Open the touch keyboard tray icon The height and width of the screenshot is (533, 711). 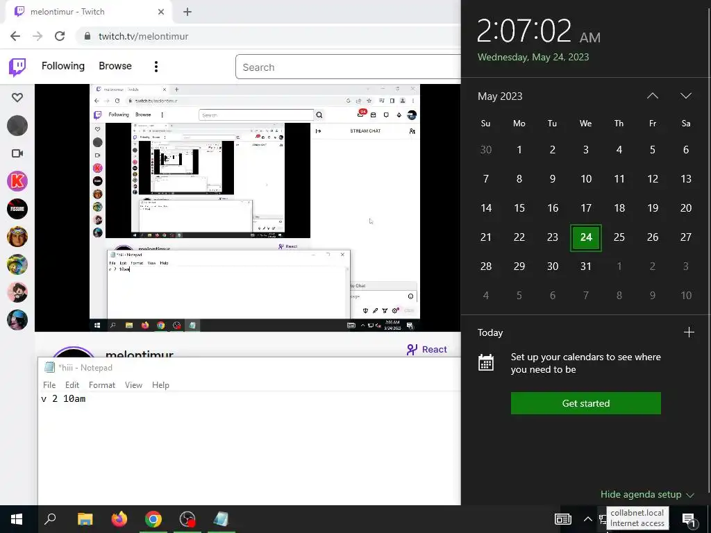click(562, 519)
